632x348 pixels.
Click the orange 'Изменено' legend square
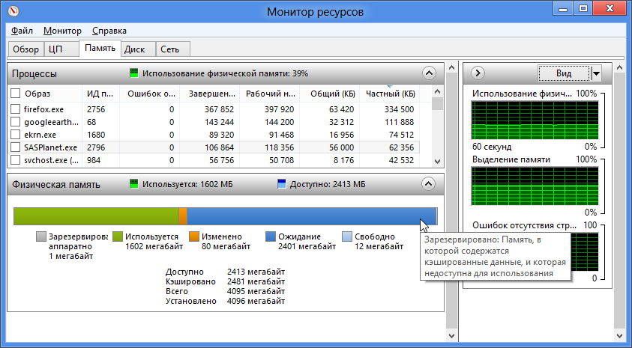coord(194,236)
